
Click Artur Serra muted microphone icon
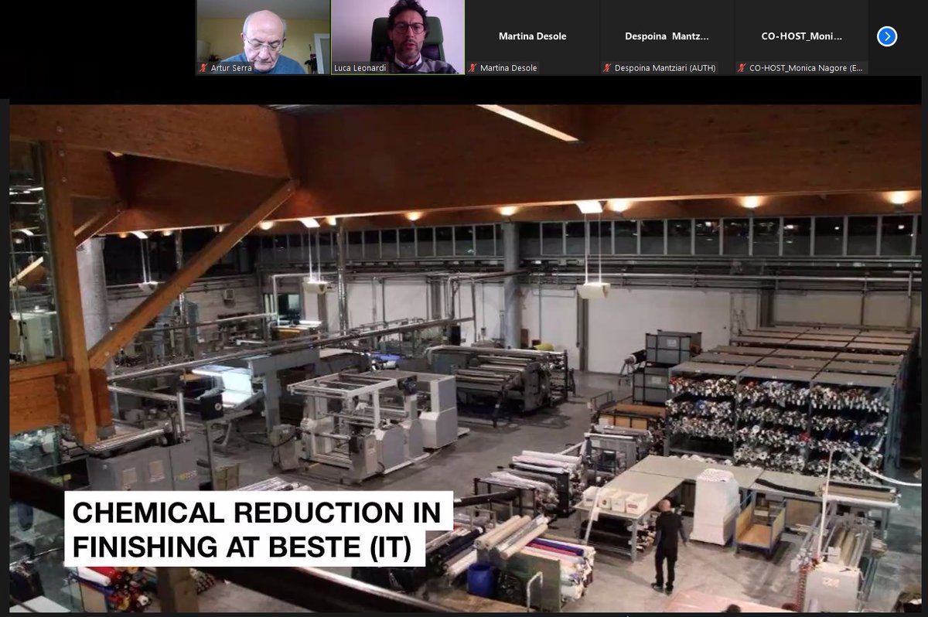click(x=204, y=68)
